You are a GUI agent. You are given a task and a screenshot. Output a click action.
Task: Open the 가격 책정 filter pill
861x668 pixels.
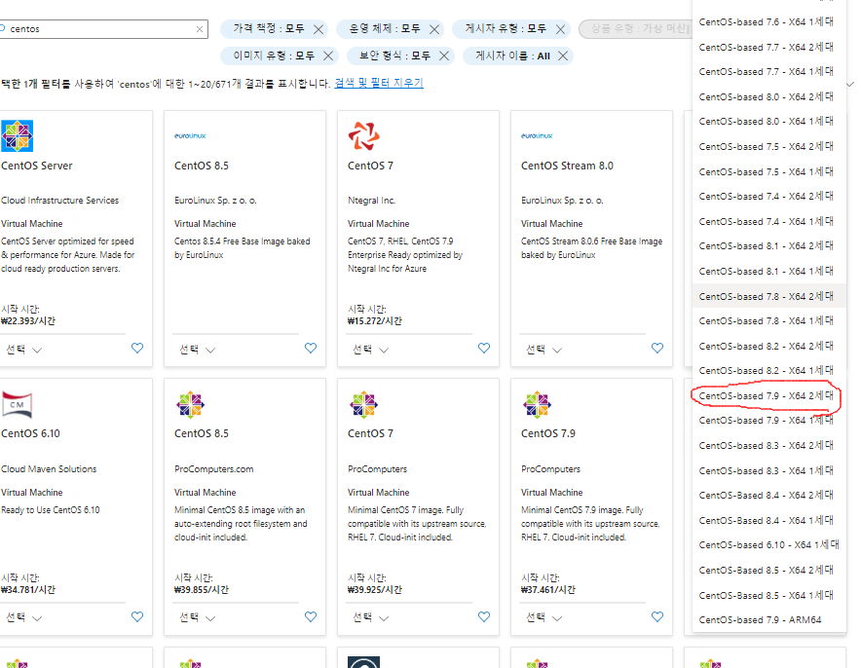coord(269,28)
